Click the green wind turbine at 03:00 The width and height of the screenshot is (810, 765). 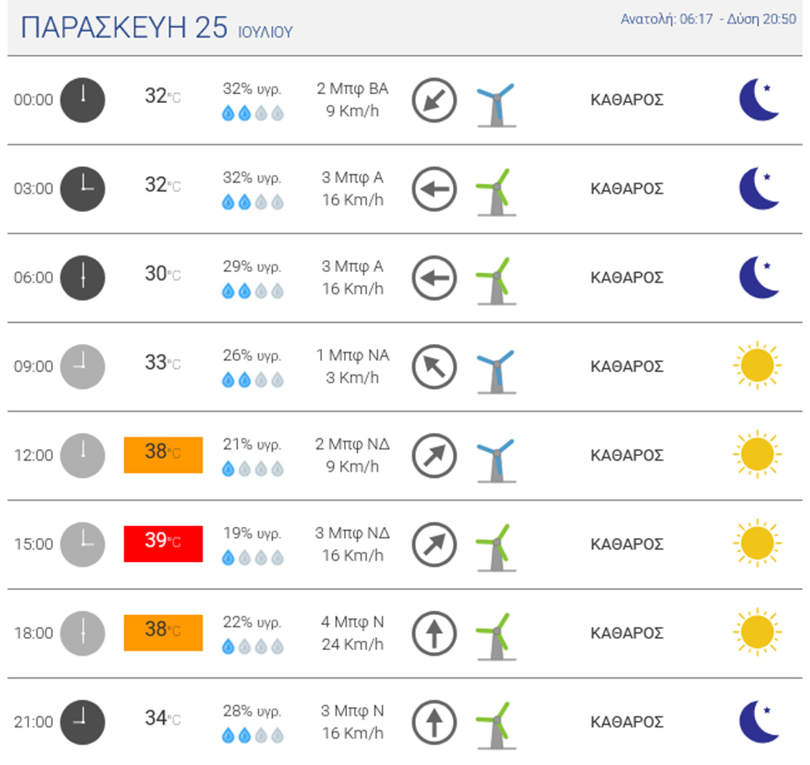(x=496, y=192)
